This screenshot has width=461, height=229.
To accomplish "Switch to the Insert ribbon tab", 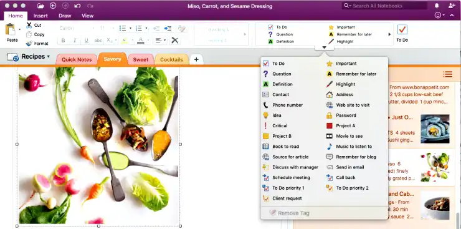I will pyautogui.click(x=40, y=16).
